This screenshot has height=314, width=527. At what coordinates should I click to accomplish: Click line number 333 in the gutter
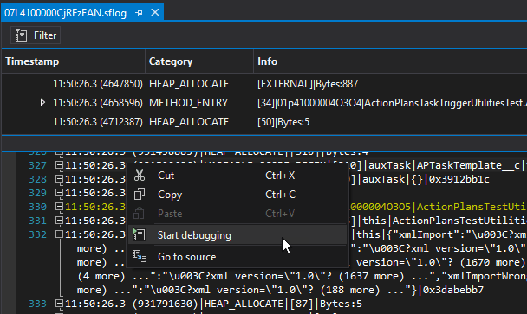(37, 304)
